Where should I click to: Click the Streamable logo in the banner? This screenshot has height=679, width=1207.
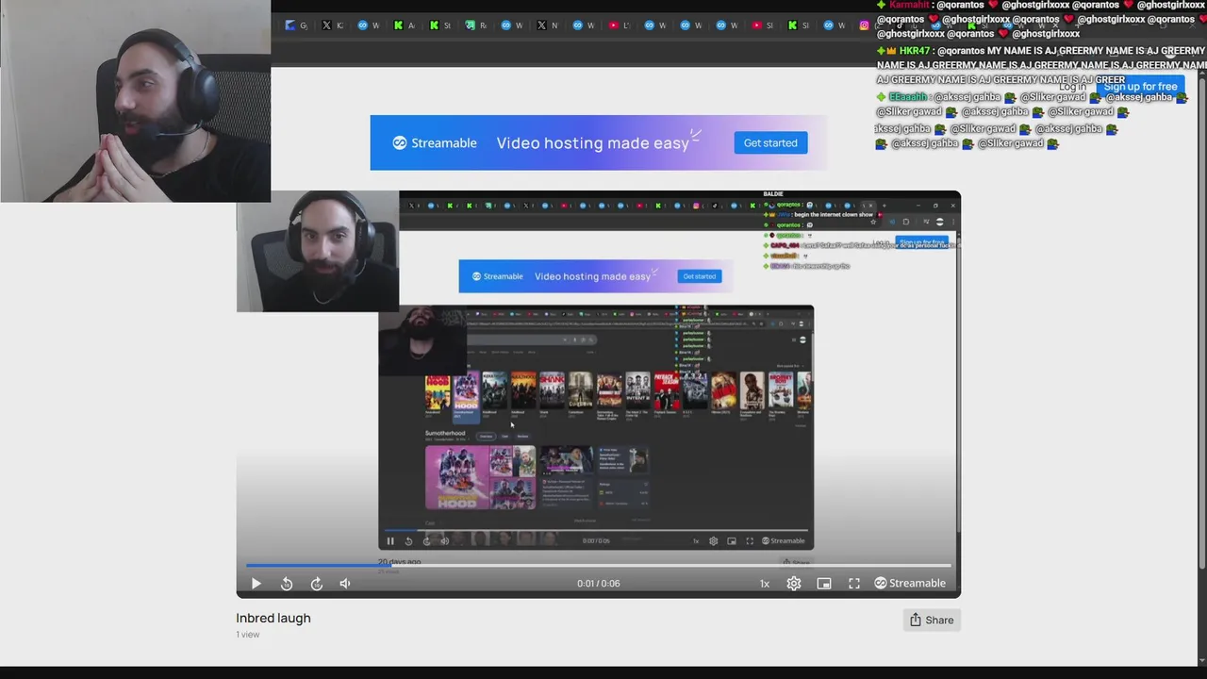tap(435, 142)
